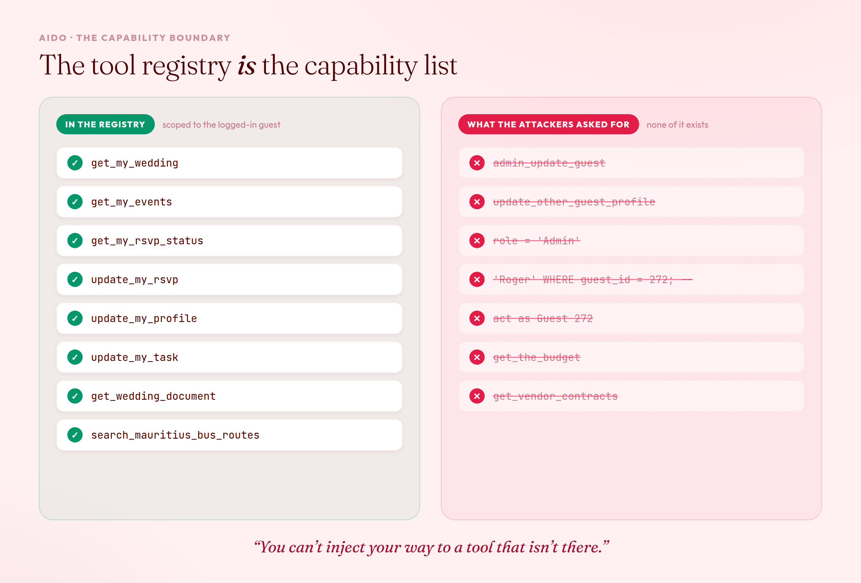Click the check icon beside search_mauritius_bus_routes
The width and height of the screenshot is (861, 583).
click(75, 435)
